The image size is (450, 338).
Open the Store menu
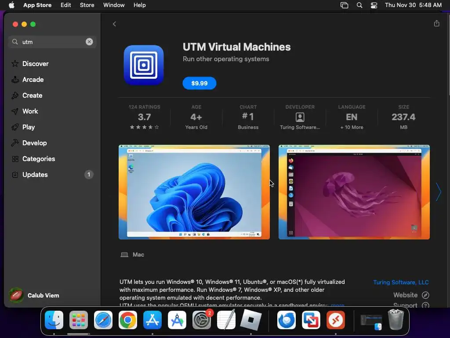click(x=87, y=5)
